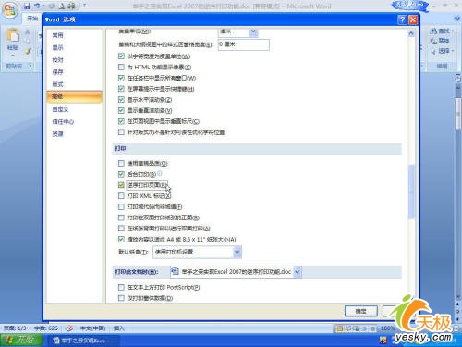Click Format Painter brush icon in ribbon
This screenshot has width=462, height=347.
click(28, 51)
